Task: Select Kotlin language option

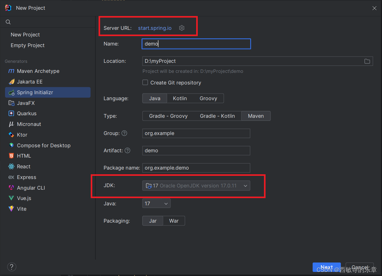Action: click(180, 98)
